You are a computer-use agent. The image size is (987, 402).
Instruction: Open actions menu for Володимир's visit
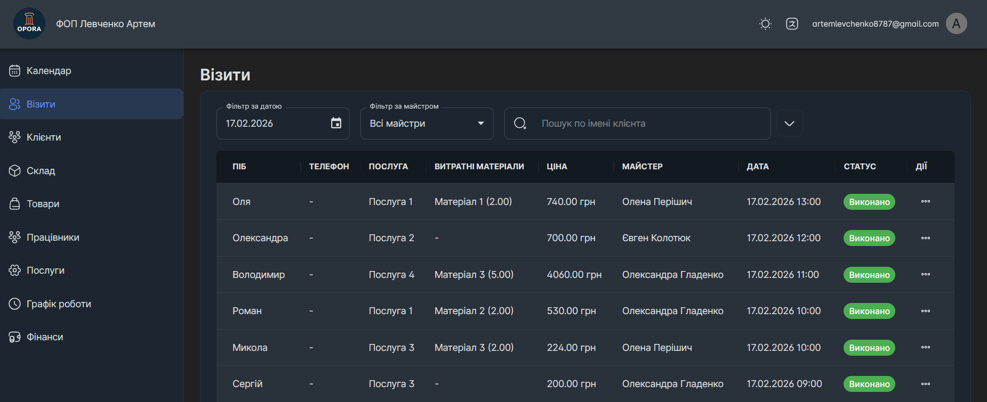925,274
